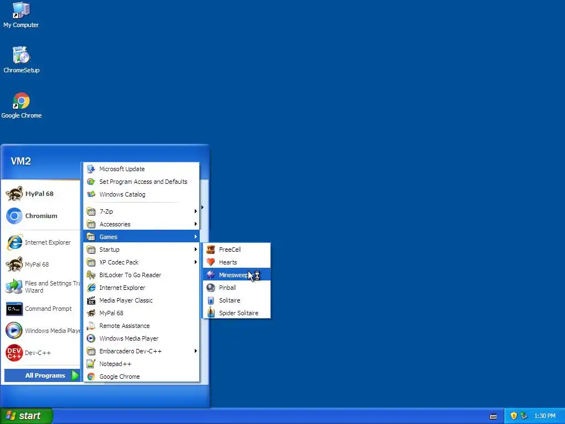Expand the Startup program folder
Image resolution: width=565 pixels, height=424 pixels.
point(141,250)
